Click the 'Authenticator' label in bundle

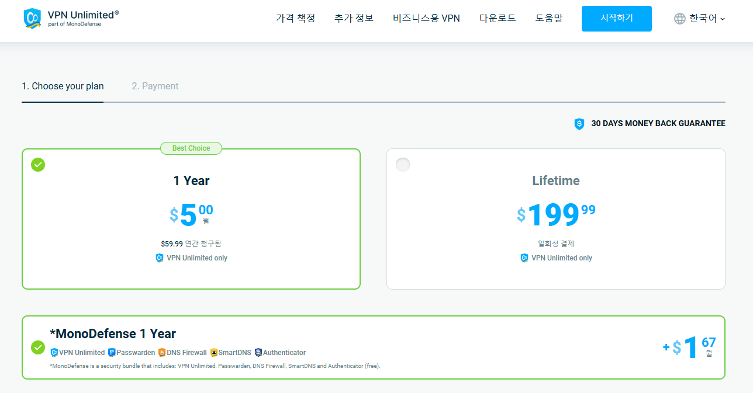(284, 353)
